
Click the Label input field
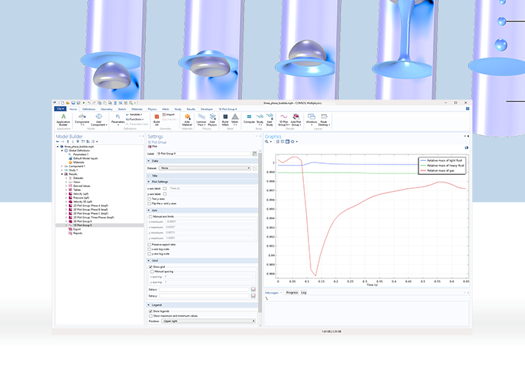coord(203,154)
